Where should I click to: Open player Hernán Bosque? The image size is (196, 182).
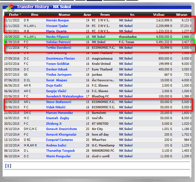(58, 20)
